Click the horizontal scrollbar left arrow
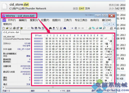This screenshot has height=93, width=129. coord(4,87)
